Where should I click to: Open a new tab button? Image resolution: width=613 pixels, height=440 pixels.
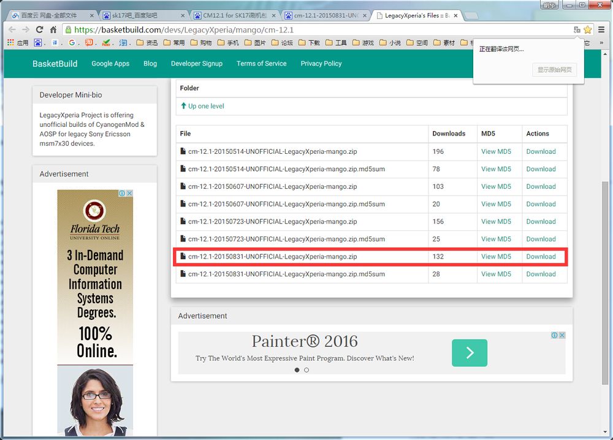(x=471, y=16)
